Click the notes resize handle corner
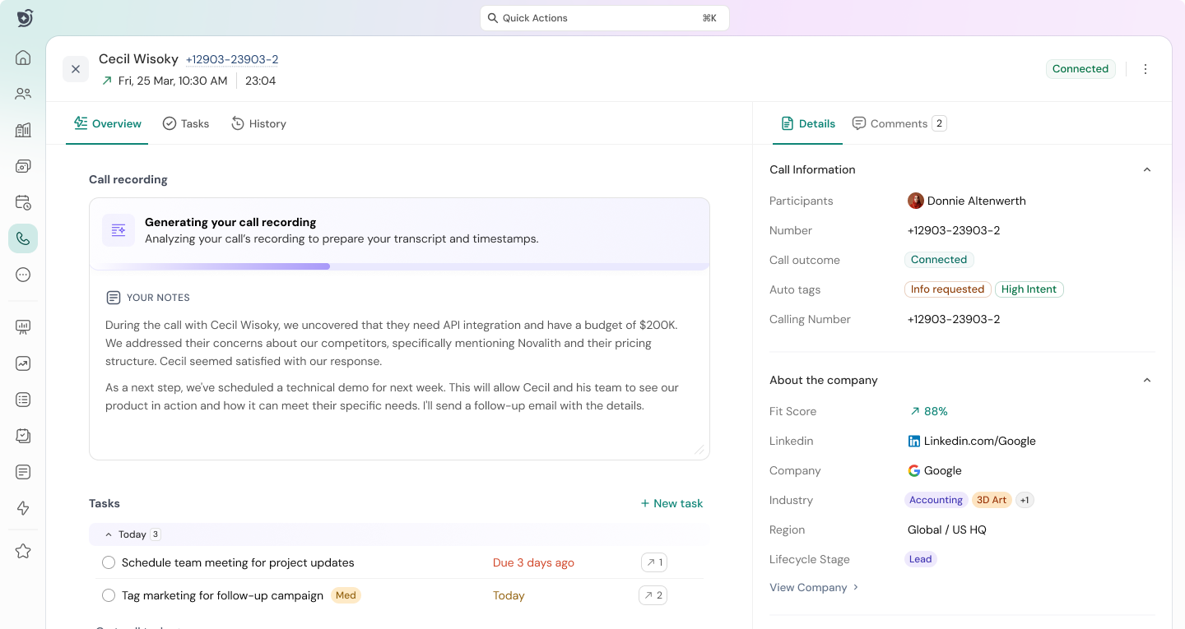The width and height of the screenshot is (1185, 629). tap(699, 449)
